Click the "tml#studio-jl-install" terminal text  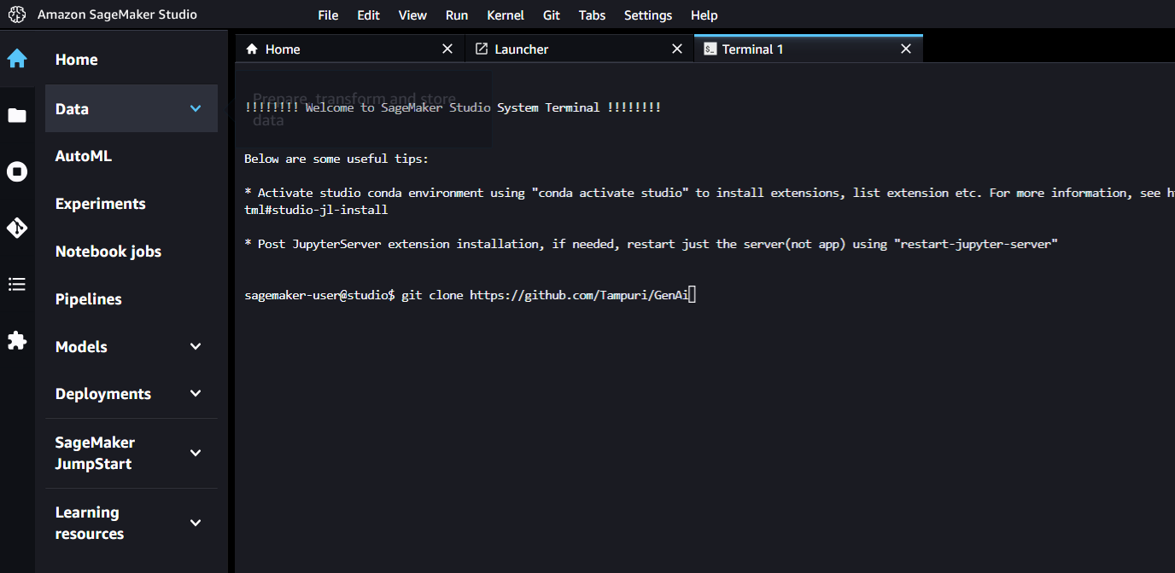click(316, 210)
